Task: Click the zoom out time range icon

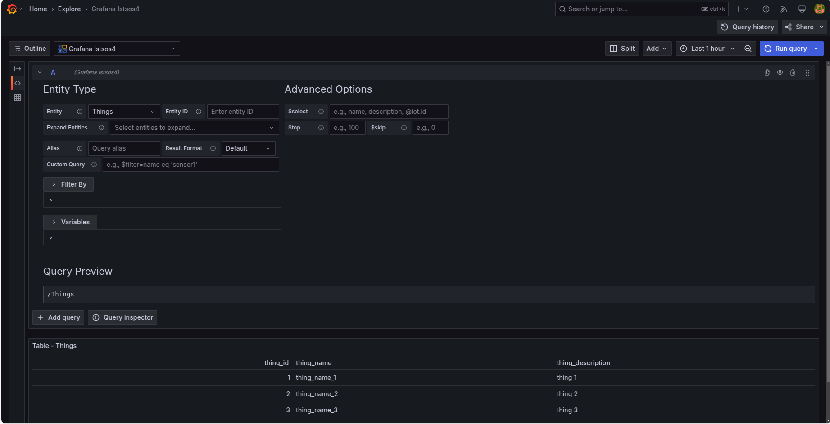Action: point(748,49)
